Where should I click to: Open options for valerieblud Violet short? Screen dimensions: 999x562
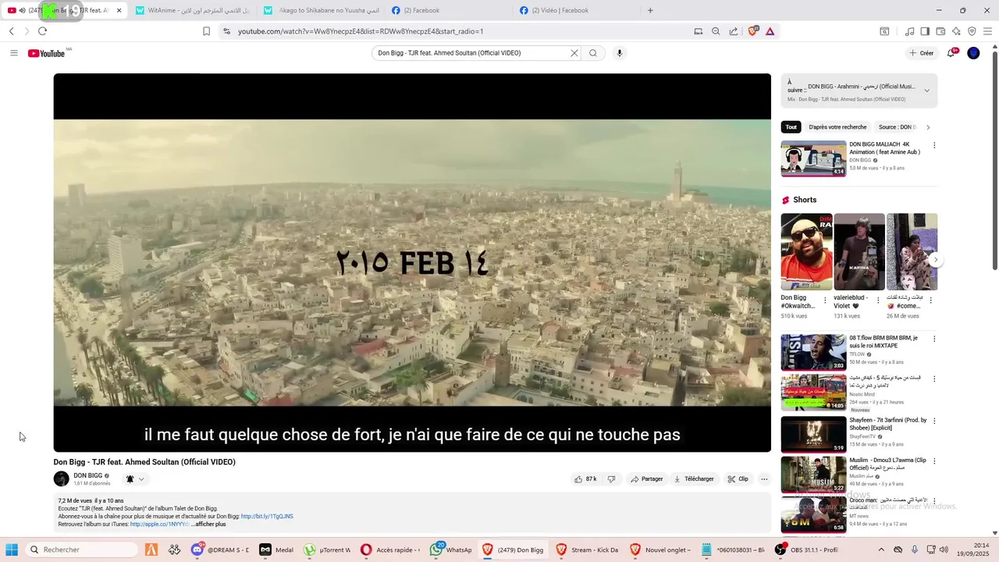pyautogui.click(x=878, y=300)
